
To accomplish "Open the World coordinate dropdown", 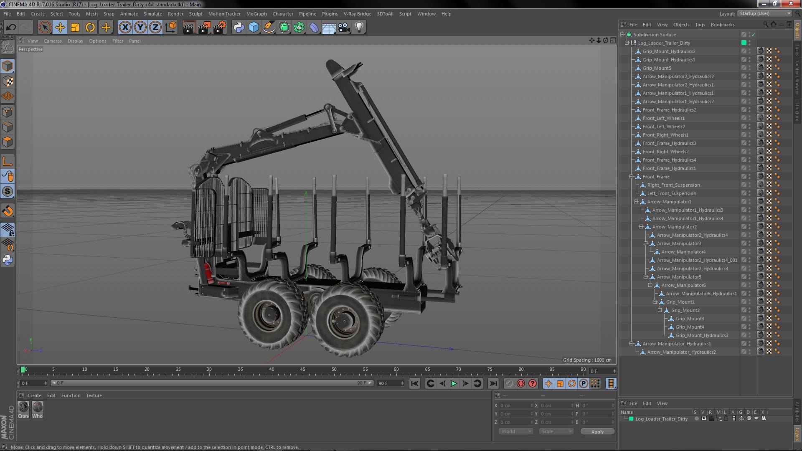I will [x=516, y=431].
